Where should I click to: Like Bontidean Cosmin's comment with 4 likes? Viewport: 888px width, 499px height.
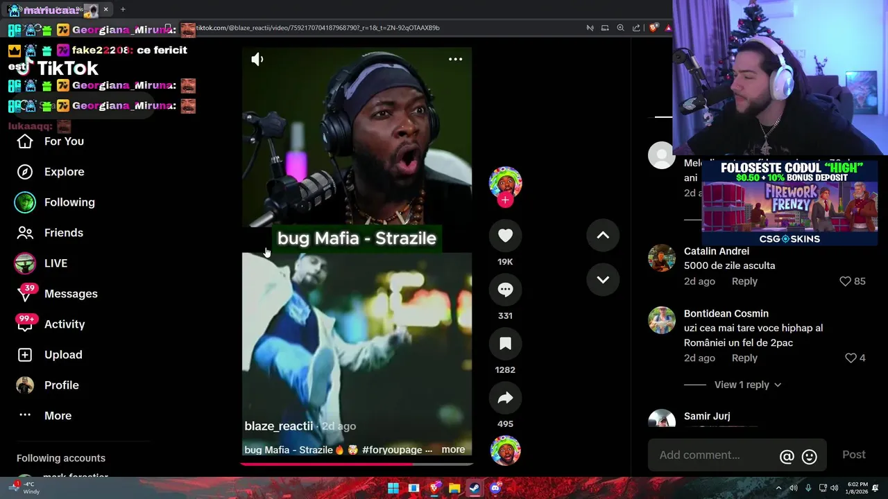[x=851, y=358]
